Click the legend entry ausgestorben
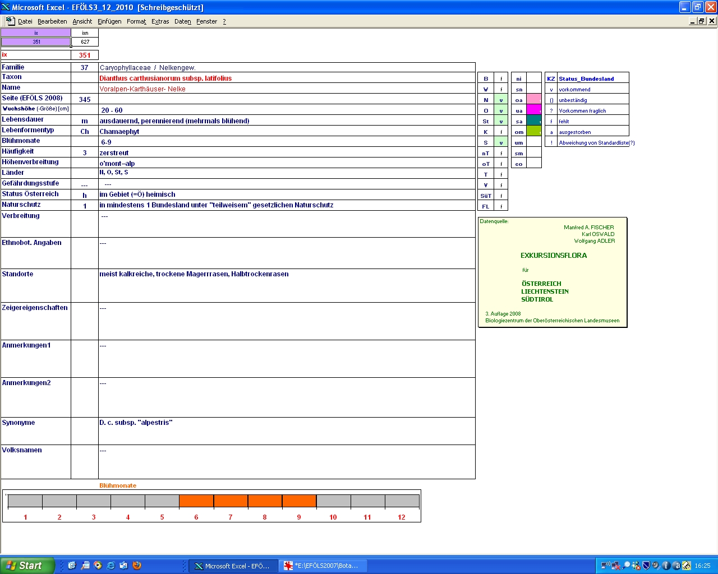The width and height of the screenshot is (718, 574). coord(593,131)
